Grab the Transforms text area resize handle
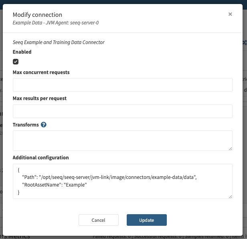This screenshot has width=247, height=239. [230, 149]
